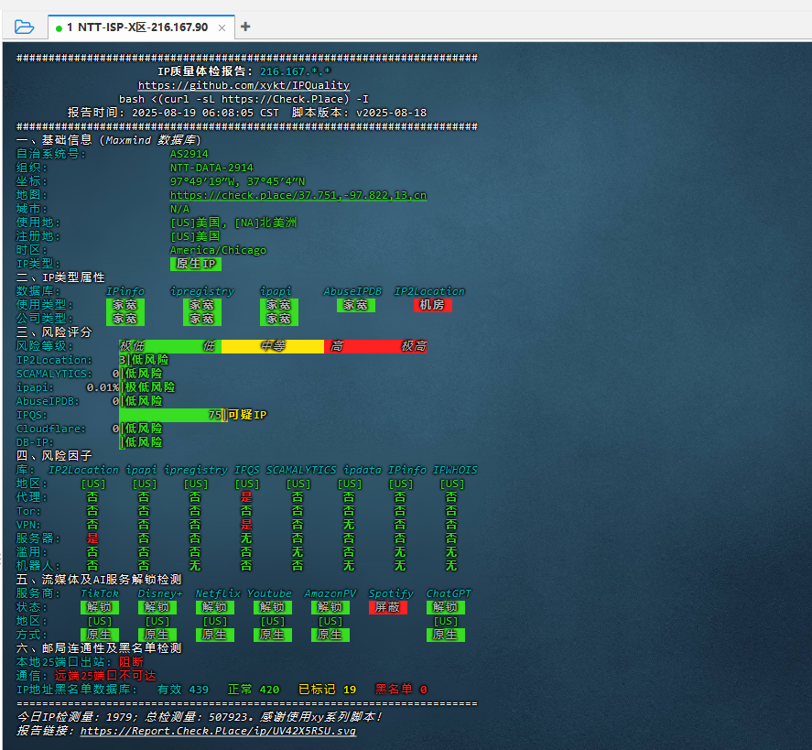This screenshot has width=812, height=750.
Task: Click the 一、基础信息 (Maxmind 数据库) heading
Action: click(108, 140)
